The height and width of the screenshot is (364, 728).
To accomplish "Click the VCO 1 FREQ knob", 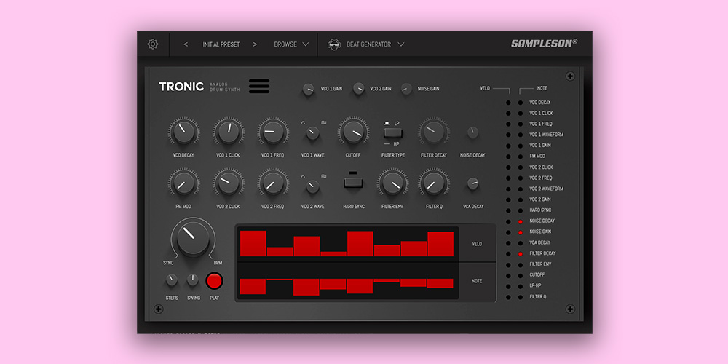I will pos(273,132).
